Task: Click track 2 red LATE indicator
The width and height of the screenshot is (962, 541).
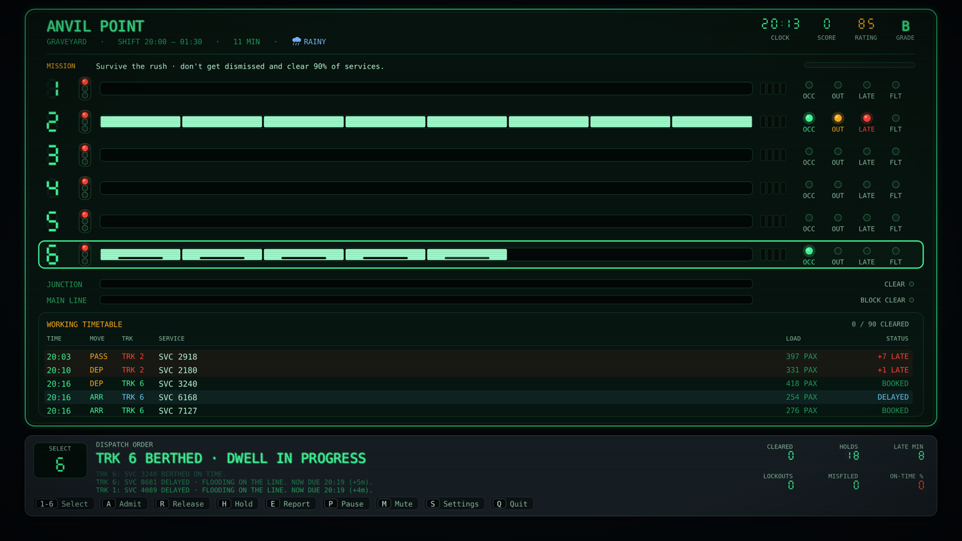Action: point(866,118)
